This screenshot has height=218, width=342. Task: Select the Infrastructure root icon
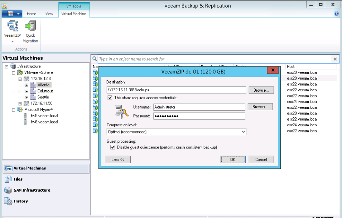coord(13,66)
